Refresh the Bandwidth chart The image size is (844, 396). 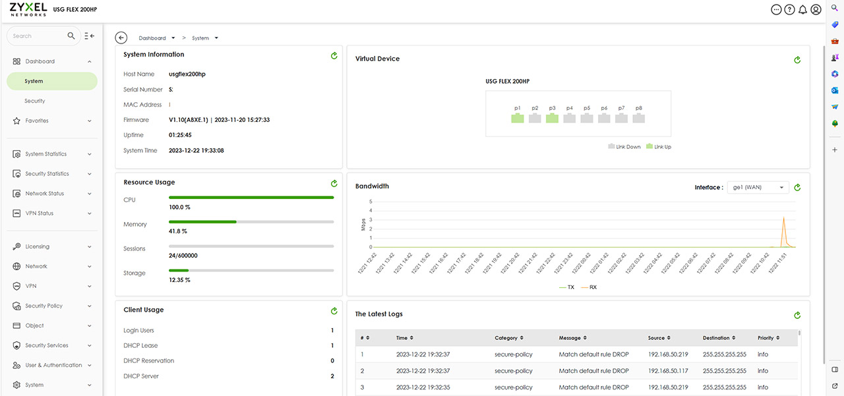pyautogui.click(x=797, y=188)
